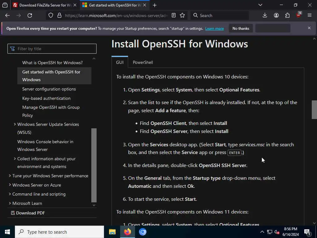
Task: Open What is OpenSSH for Windows?
Action: 52,63
